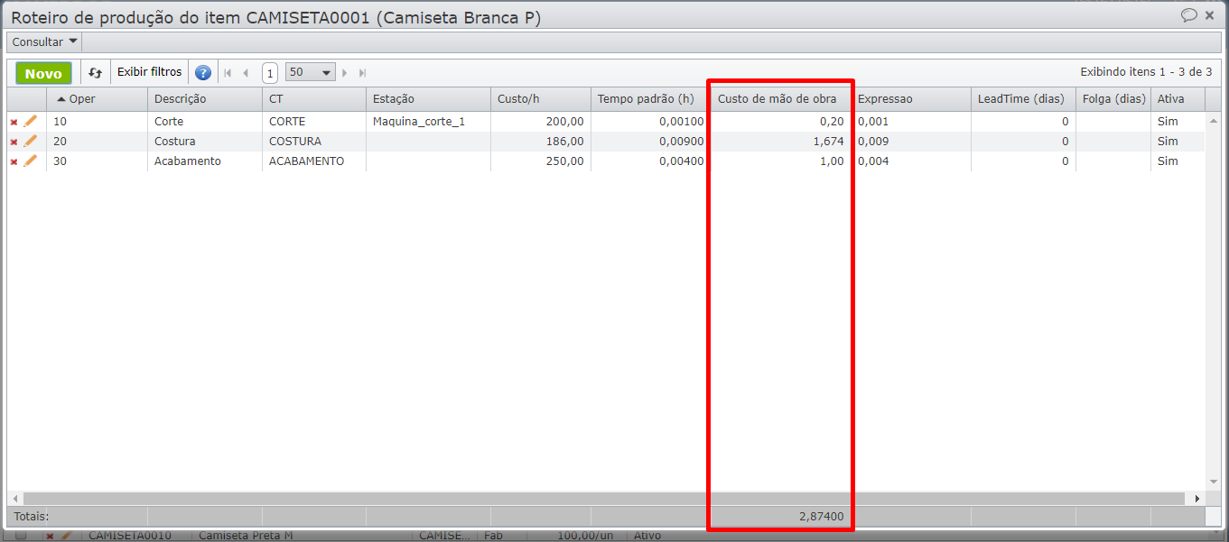Select the Costura description cell

[x=204, y=141]
